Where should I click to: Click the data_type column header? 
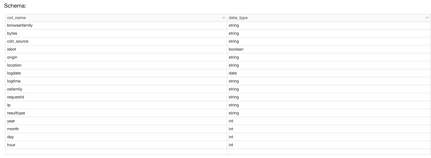click(x=238, y=18)
